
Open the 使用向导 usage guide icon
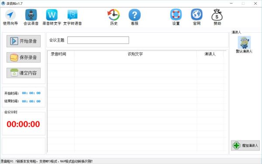point(10,17)
